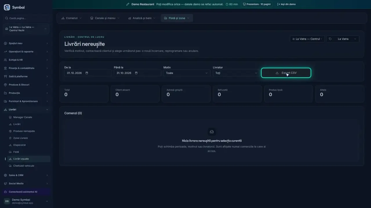This screenshot has height=208, width=371.
Task: Select the Dispecerat sidebar icon
Action: (10, 145)
